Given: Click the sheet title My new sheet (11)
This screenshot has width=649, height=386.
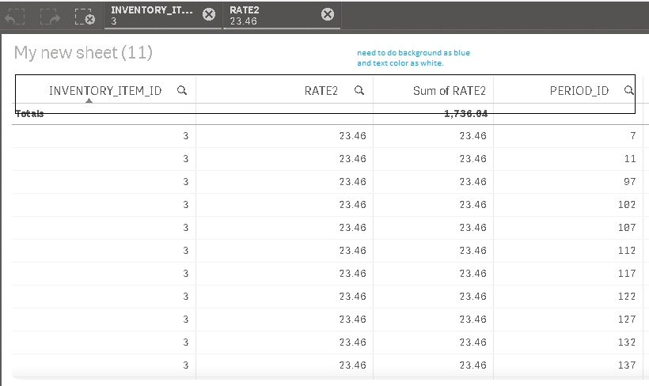Looking at the screenshot, I should coord(83,52).
